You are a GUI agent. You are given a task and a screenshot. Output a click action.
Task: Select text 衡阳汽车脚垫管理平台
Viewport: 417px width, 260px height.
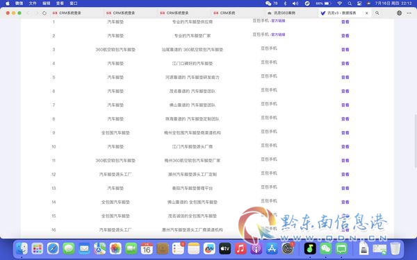193,188
